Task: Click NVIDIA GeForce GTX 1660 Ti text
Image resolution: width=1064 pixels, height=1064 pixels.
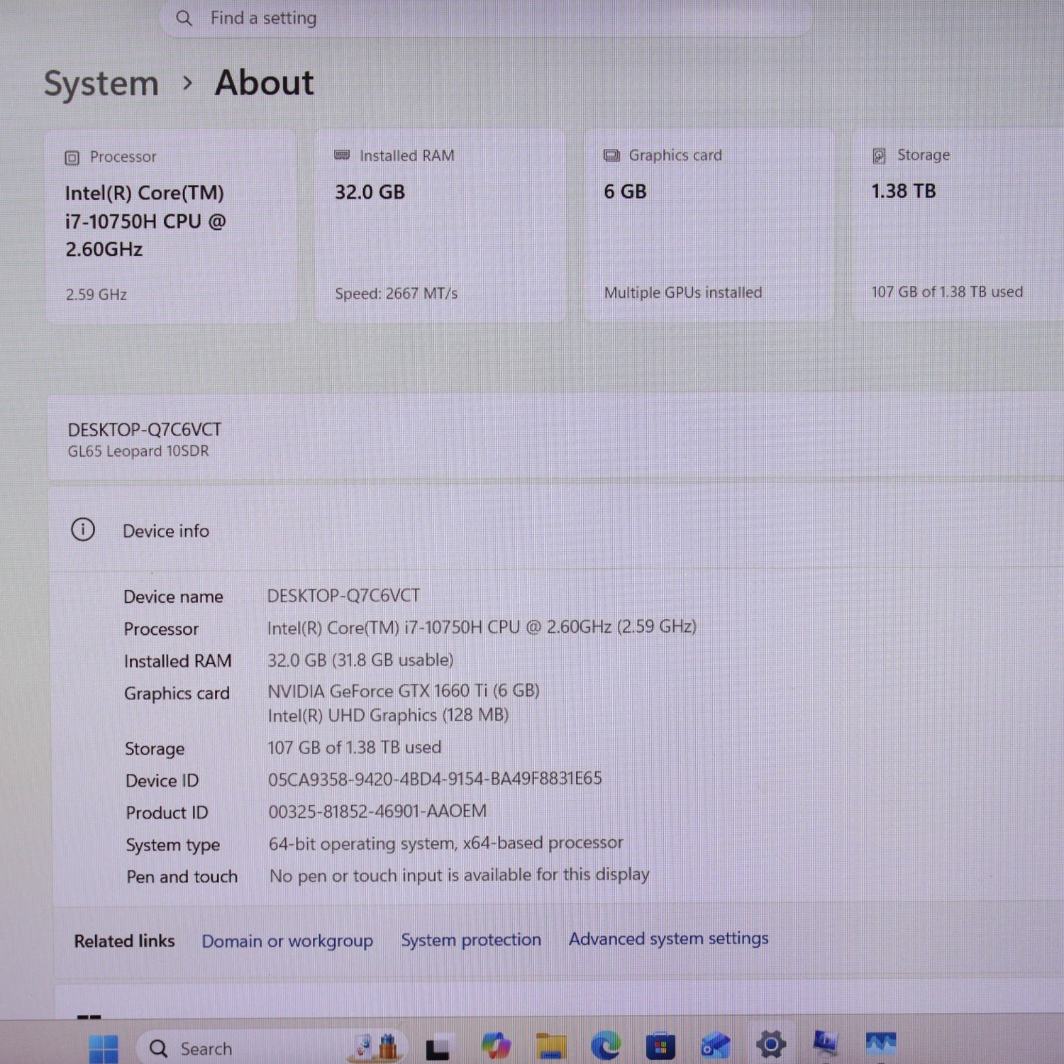Action: [403, 691]
